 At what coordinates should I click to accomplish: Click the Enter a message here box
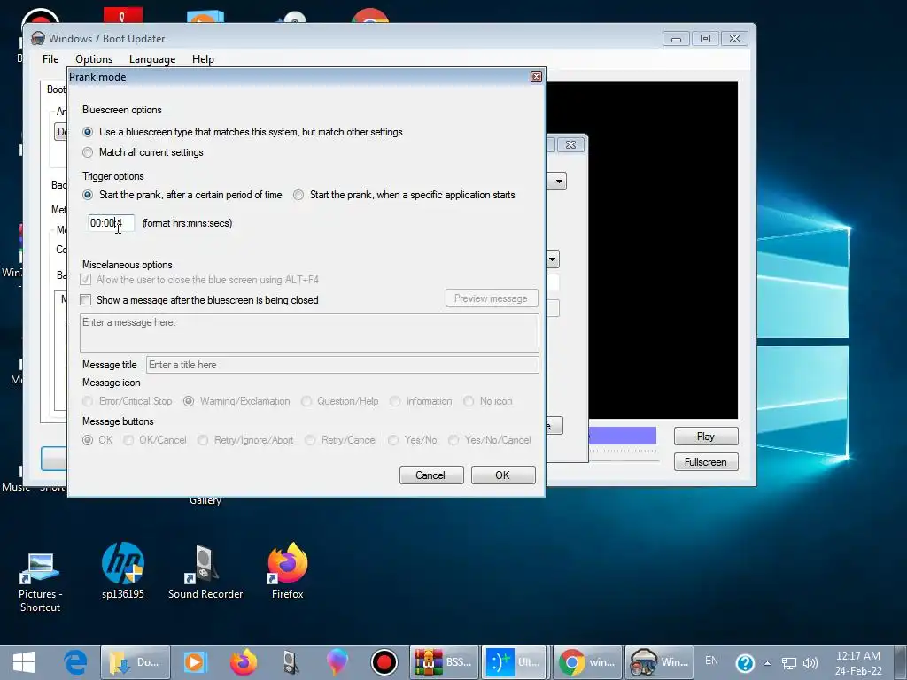(309, 334)
